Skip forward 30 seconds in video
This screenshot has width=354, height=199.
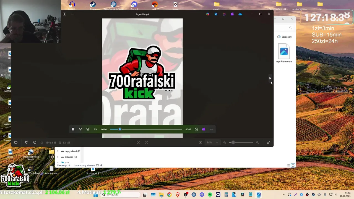88,129
